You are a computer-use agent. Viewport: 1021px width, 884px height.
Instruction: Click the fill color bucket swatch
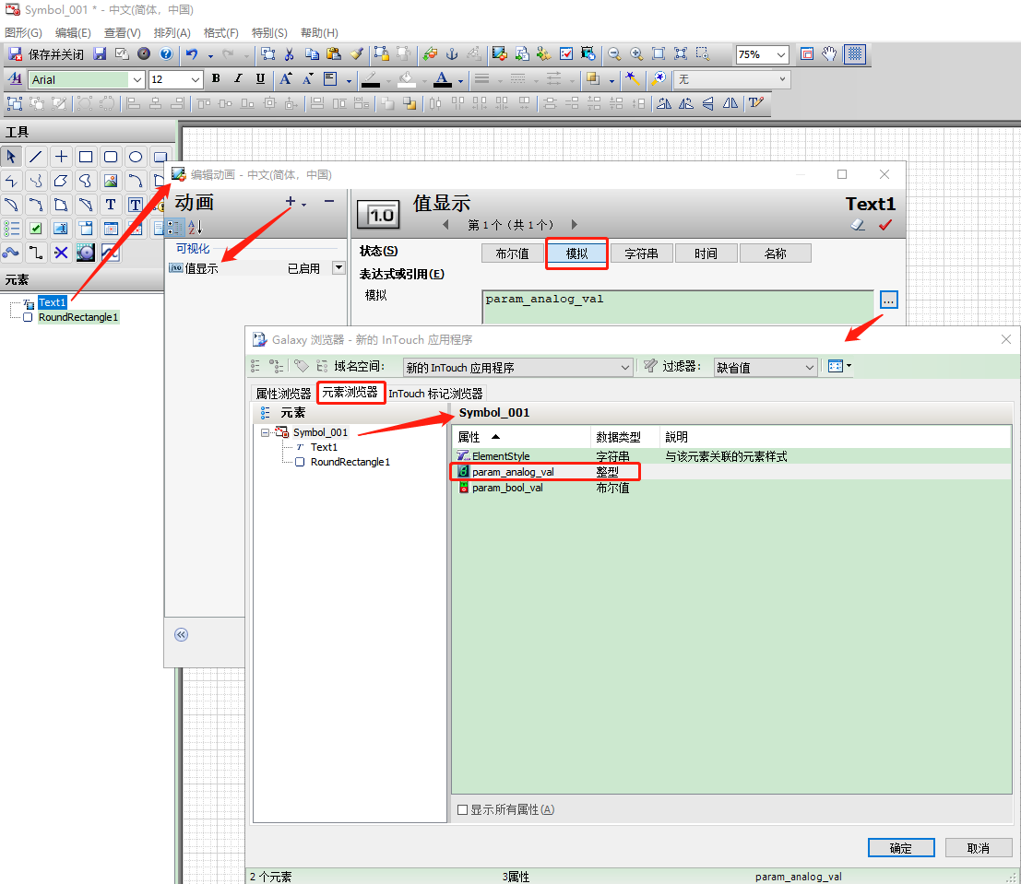coord(407,78)
